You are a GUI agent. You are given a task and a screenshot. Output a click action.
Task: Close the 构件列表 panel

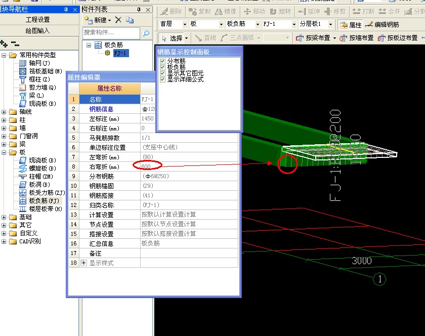click(148, 10)
